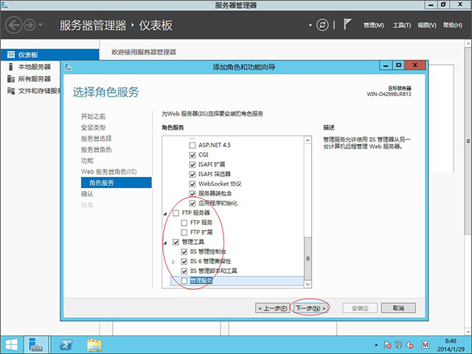Viewport: 472px width, 354px height.
Task: Open the Windows Start button
Action: coord(12,345)
